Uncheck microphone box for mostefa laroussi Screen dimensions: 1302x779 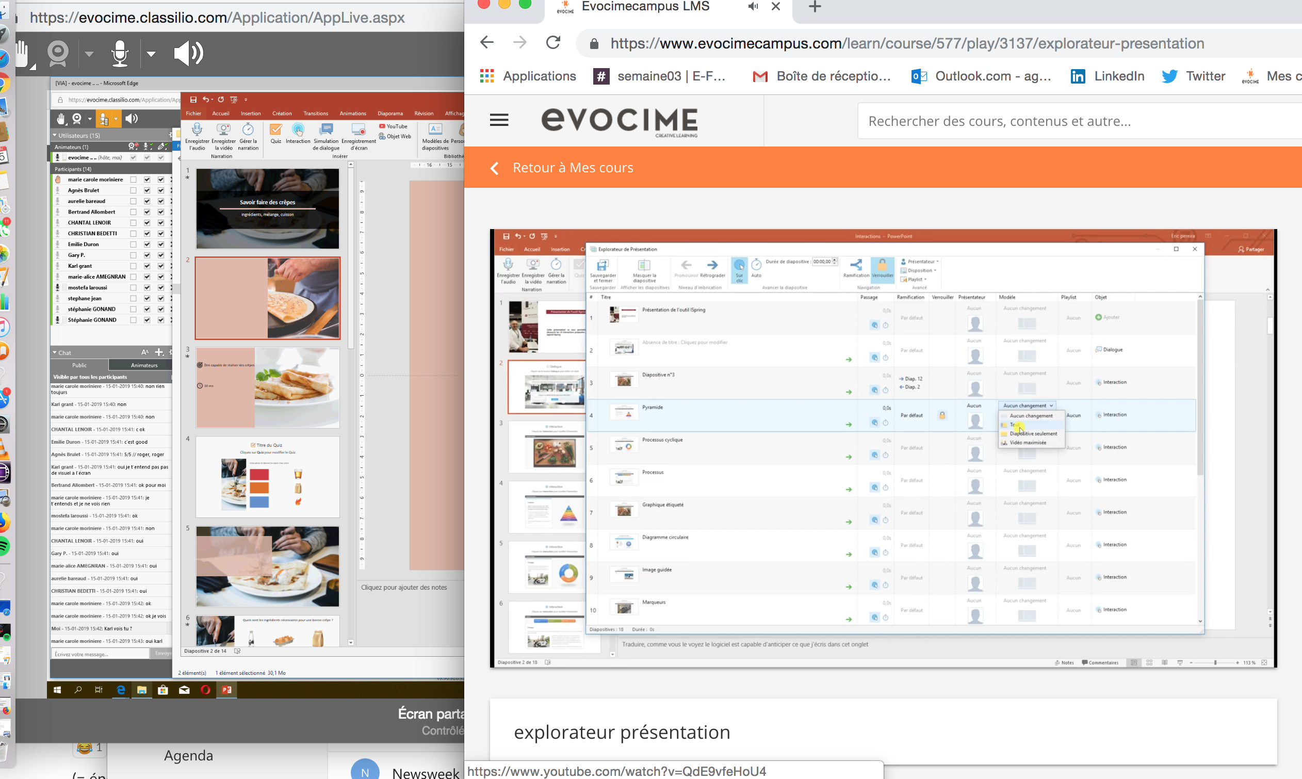(x=147, y=287)
